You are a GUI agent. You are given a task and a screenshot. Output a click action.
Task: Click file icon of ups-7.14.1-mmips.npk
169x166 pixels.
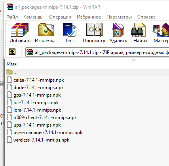pyautogui.click(x=9, y=125)
